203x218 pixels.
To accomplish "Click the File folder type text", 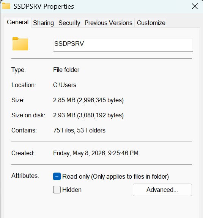I will pyautogui.click(x=66, y=70).
